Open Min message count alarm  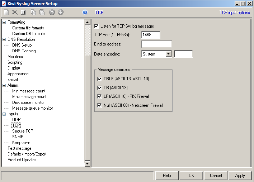click(29, 91)
